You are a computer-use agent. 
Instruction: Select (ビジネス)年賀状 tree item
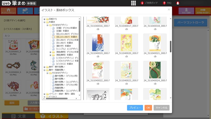click(x=63, y=64)
